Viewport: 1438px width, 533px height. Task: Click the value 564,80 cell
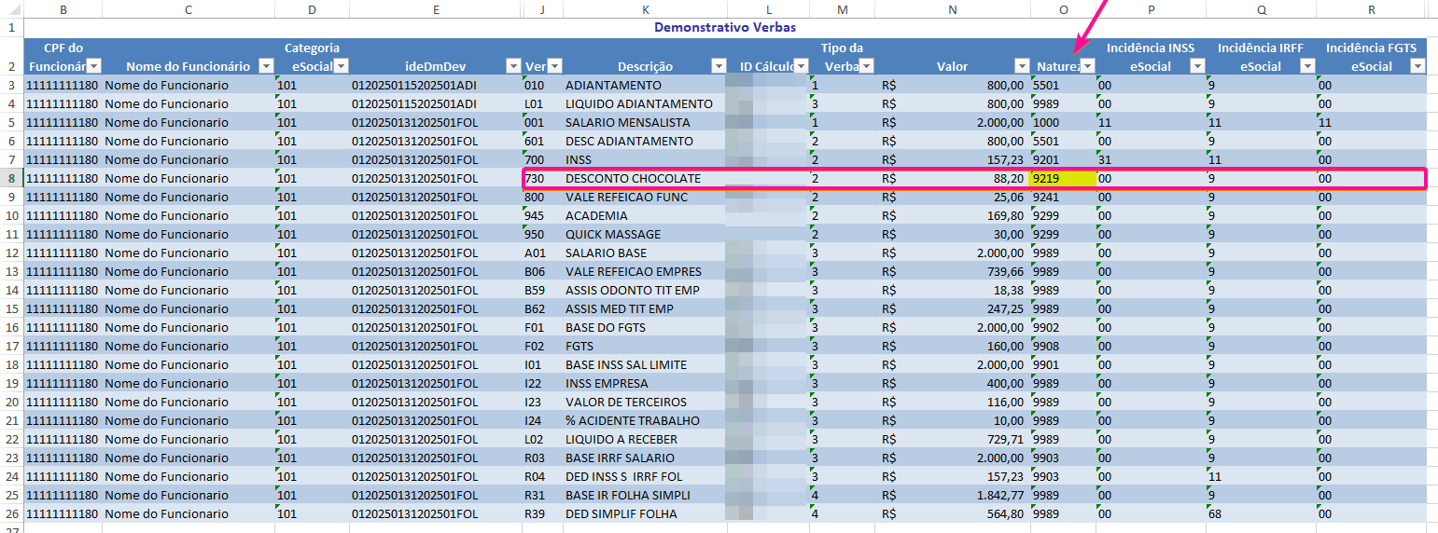tap(952, 513)
